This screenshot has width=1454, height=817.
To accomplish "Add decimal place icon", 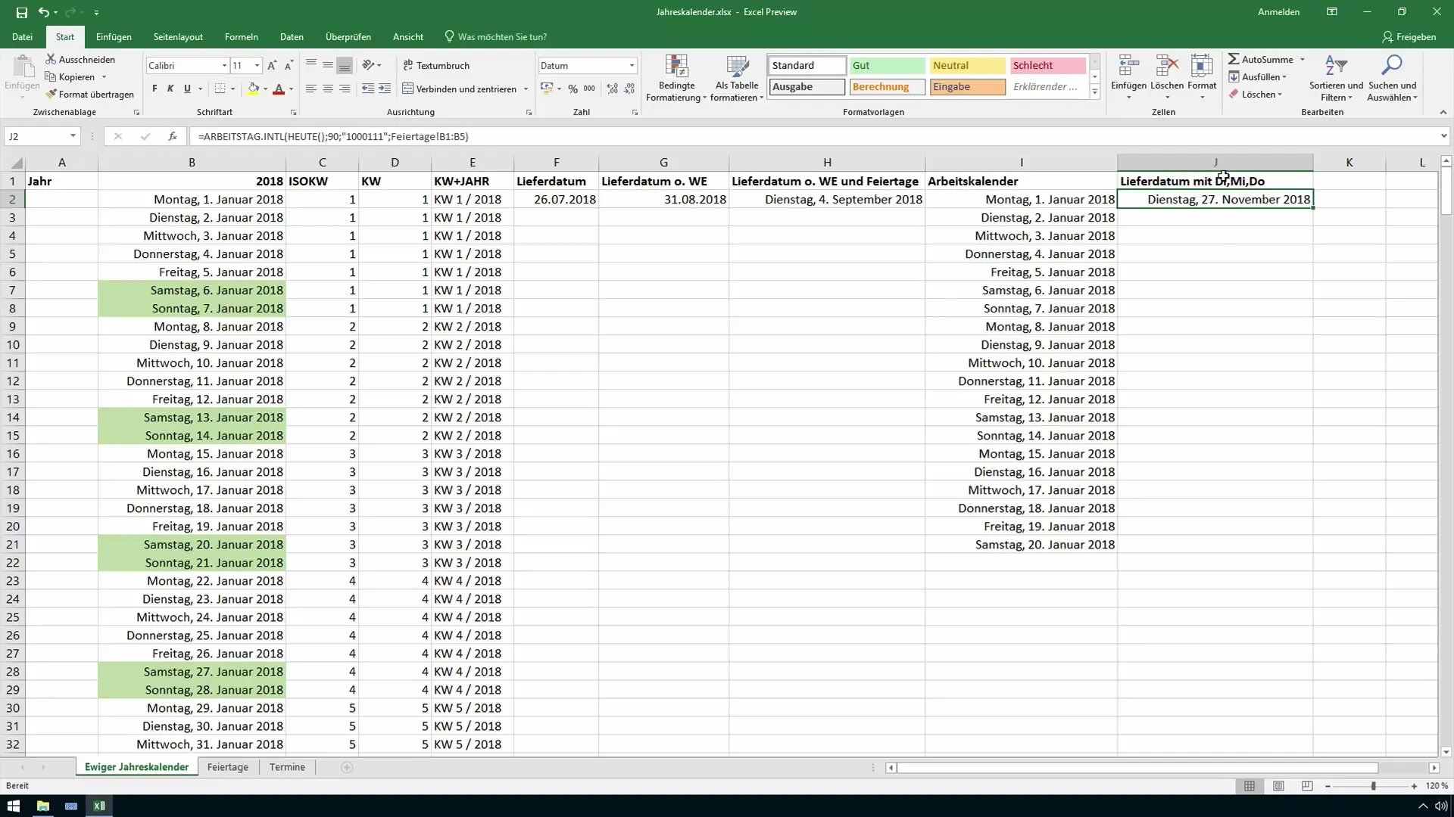I will point(612,89).
